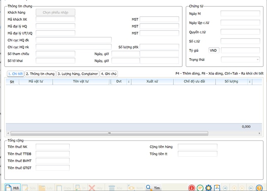Click the Sửa (Edit) toolbar icon
Viewport: 267px width, 191px height.
click(x=25, y=188)
